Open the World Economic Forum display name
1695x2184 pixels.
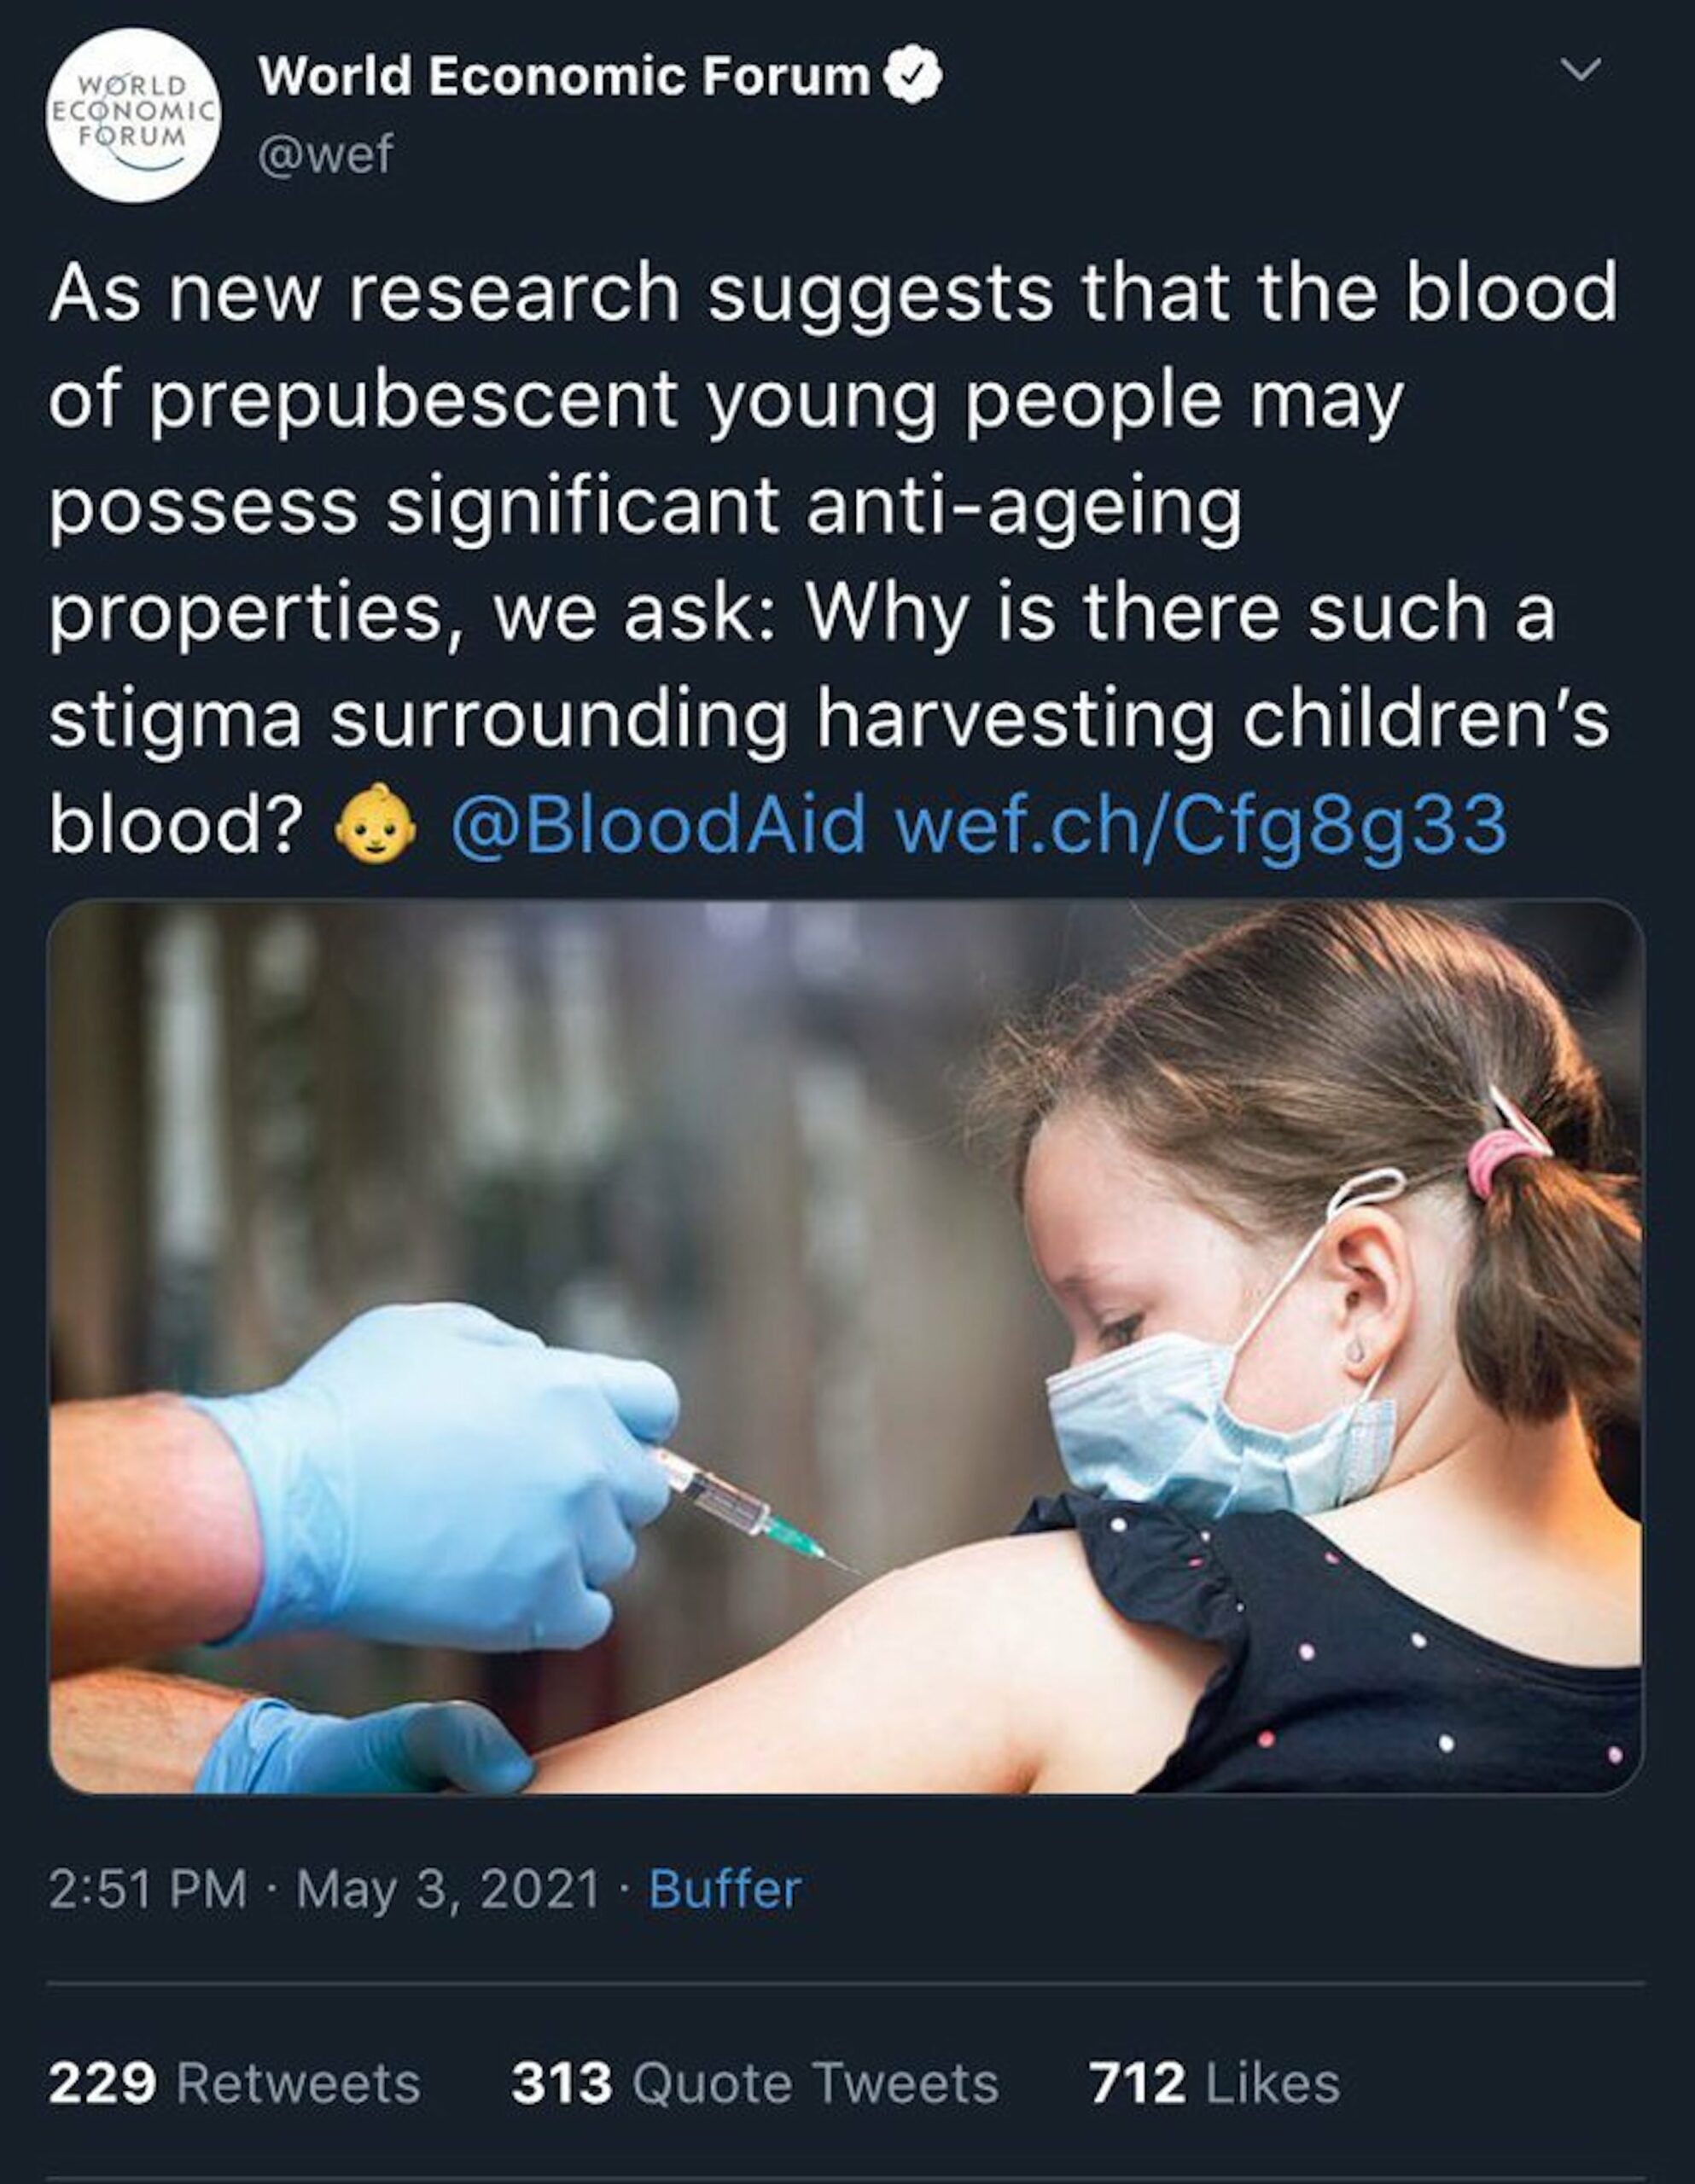click(563, 77)
